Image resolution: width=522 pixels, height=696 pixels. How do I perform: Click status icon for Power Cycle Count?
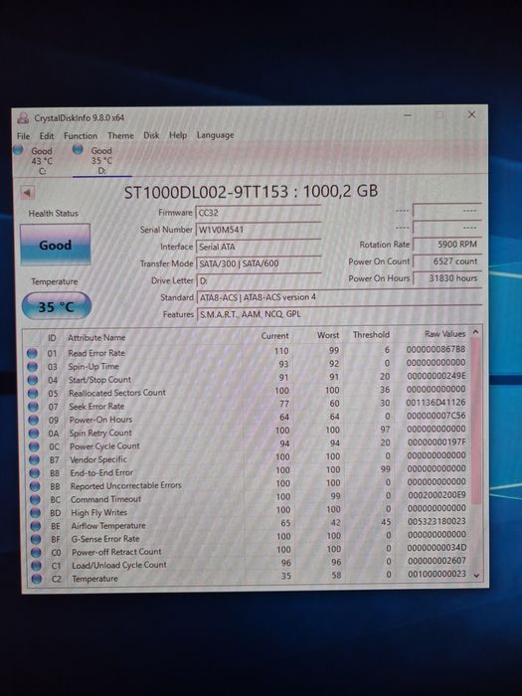(x=34, y=446)
